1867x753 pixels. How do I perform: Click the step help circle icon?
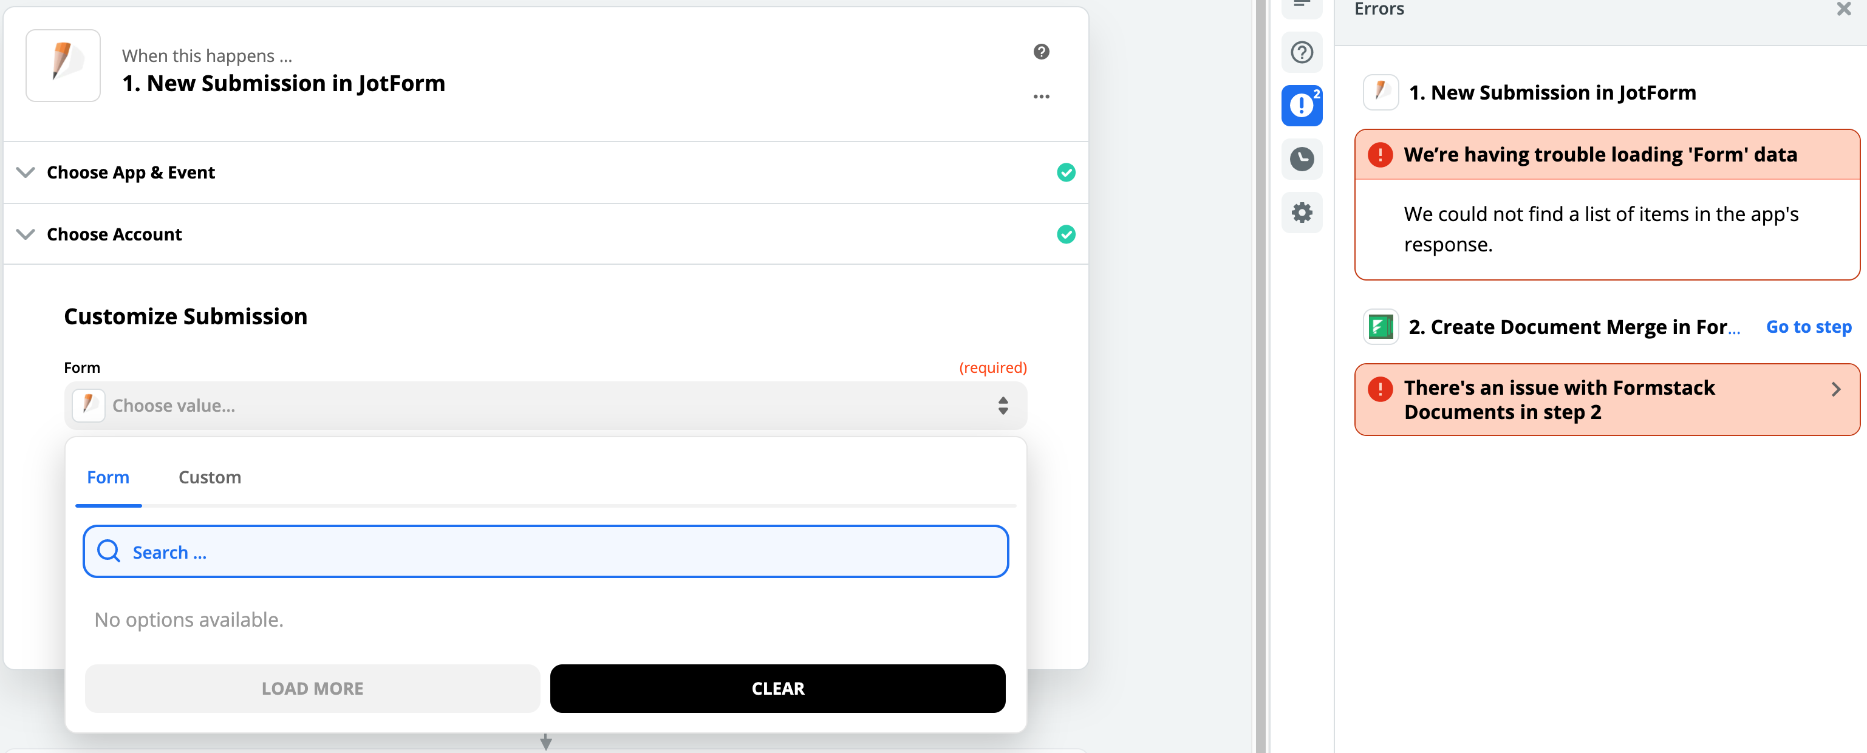[x=1042, y=52]
